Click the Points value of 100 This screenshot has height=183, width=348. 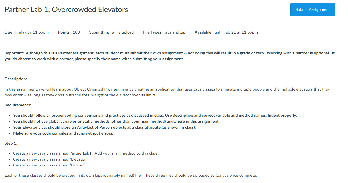tap(76, 32)
